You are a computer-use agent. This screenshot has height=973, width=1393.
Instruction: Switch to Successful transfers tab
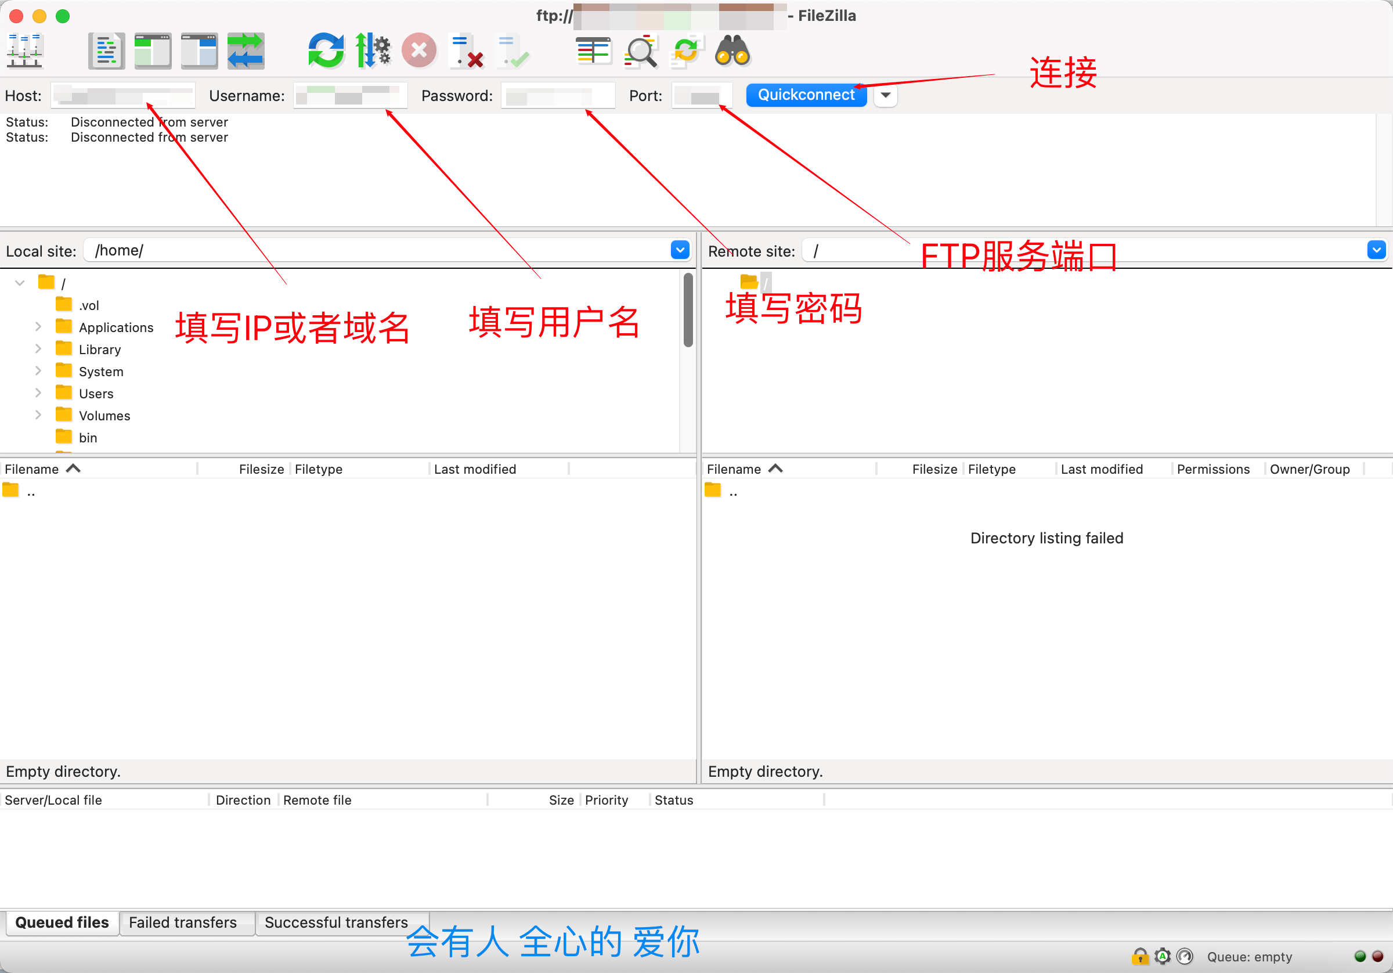coord(336,922)
